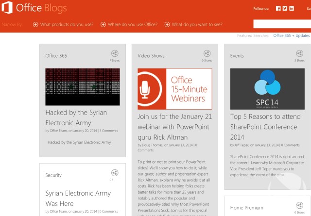Click the share icon on Video Shows card
Viewport: 311px width, 216px height.
207,53
